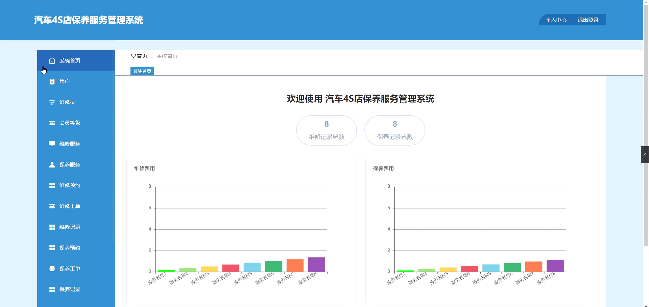
Task: Open the 会员等级 sidebar menu
Action: point(76,123)
